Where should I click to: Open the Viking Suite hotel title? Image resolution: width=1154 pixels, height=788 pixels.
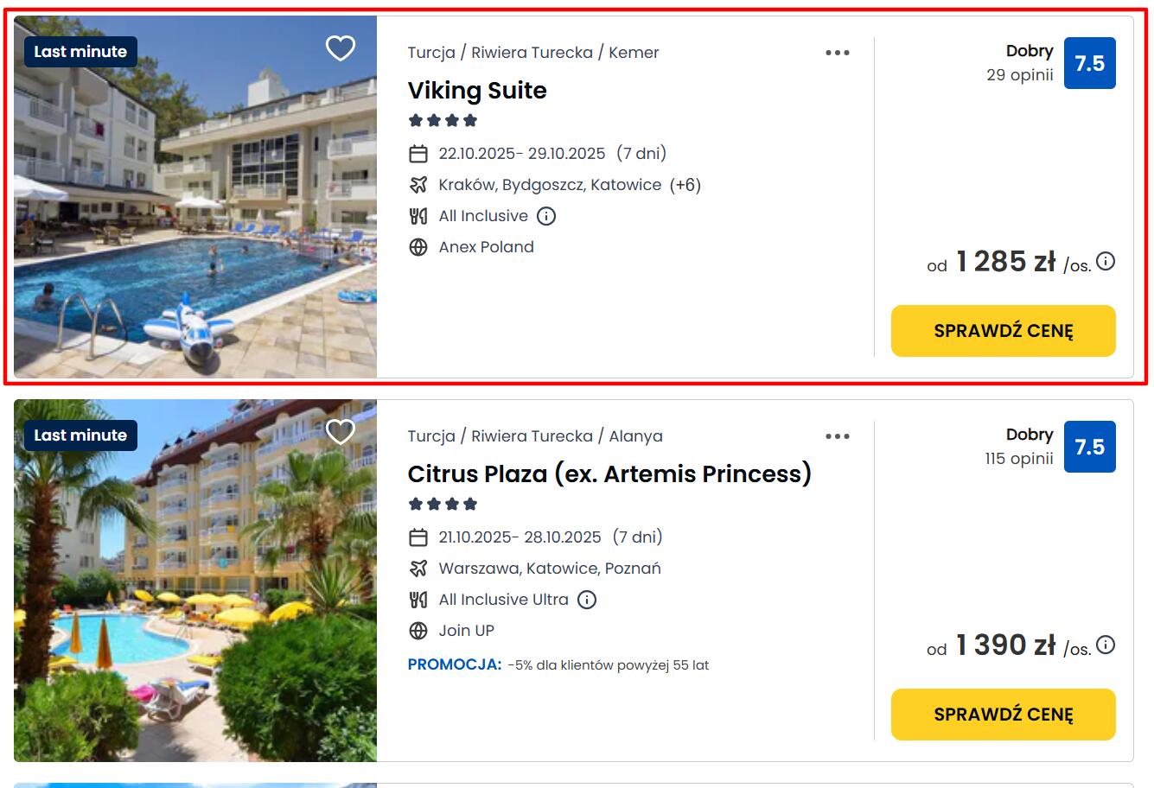click(477, 91)
